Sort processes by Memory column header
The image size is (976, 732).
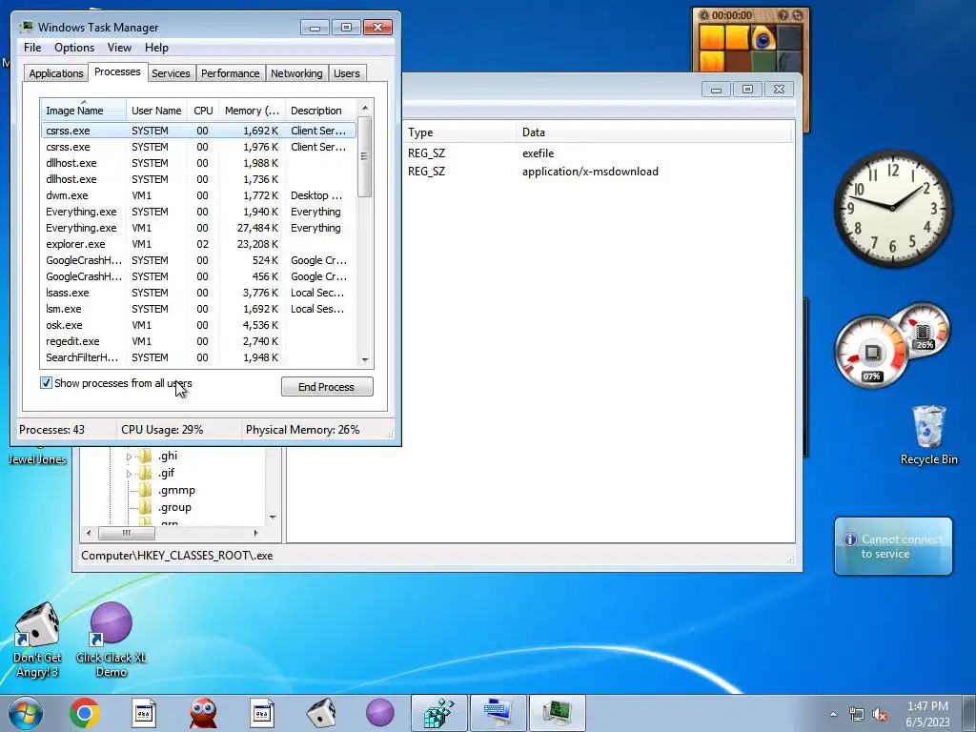click(x=252, y=111)
